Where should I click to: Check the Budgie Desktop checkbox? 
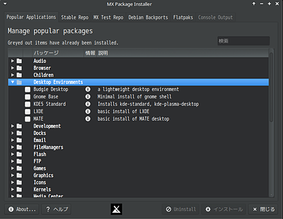click(28, 90)
